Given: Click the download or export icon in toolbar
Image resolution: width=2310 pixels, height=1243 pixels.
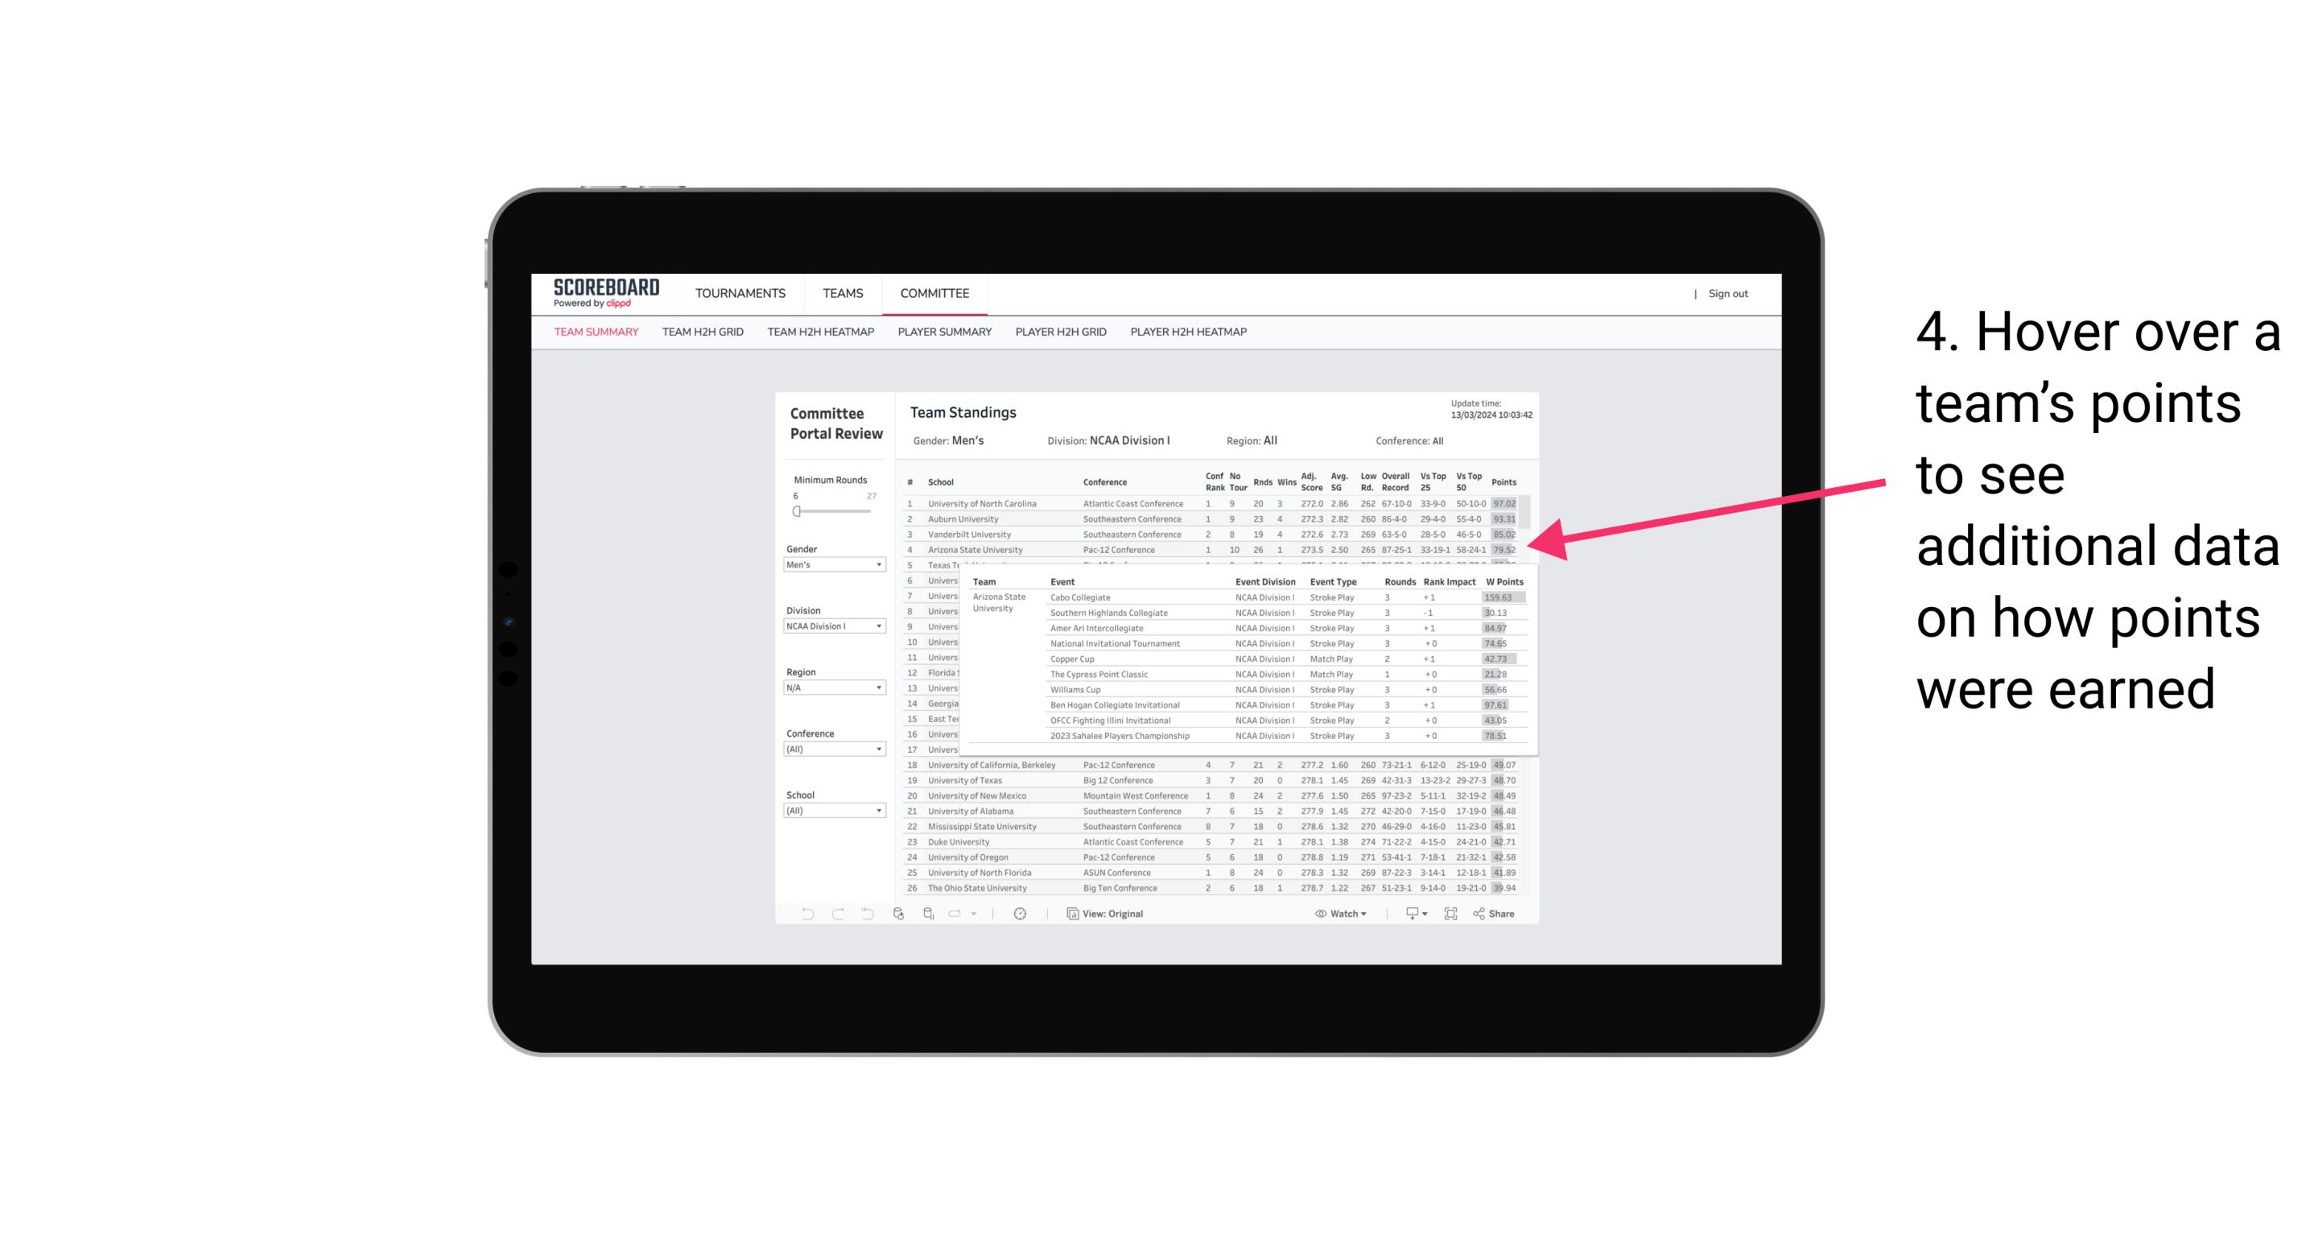Looking at the screenshot, I should point(1409,914).
